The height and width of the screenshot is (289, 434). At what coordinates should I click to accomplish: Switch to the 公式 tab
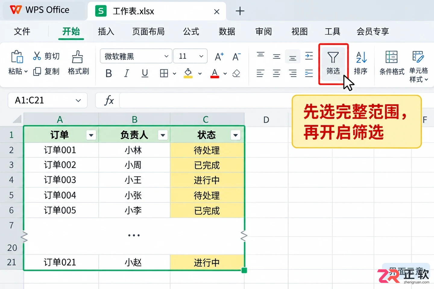(191, 31)
